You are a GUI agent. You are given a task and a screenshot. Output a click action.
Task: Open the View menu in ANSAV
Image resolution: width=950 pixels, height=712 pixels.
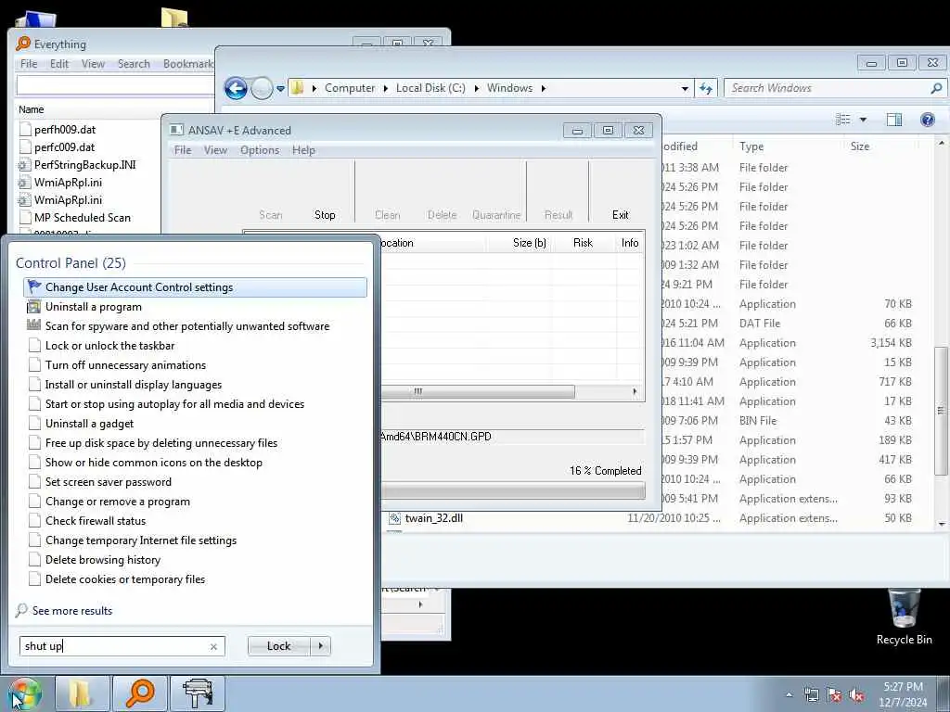tap(215, 150)
